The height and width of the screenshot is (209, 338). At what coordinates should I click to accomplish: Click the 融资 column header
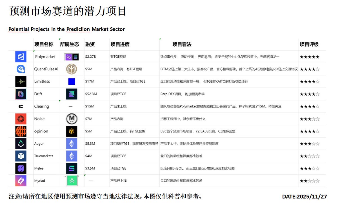click(90, 44)
